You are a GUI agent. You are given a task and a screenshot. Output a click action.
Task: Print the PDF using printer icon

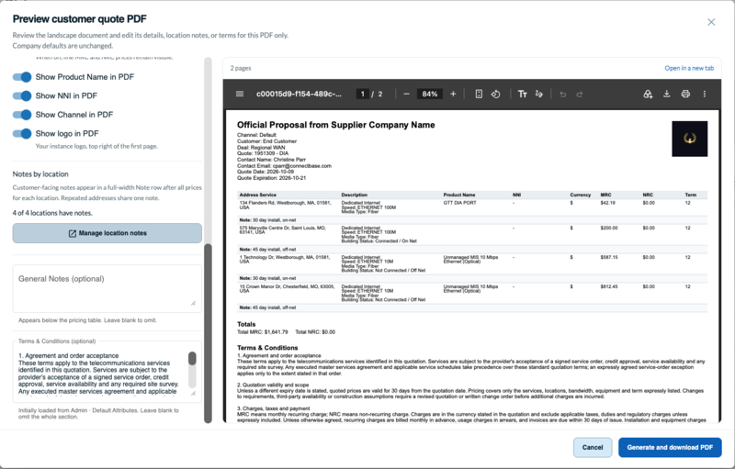[x=685, y=95]
